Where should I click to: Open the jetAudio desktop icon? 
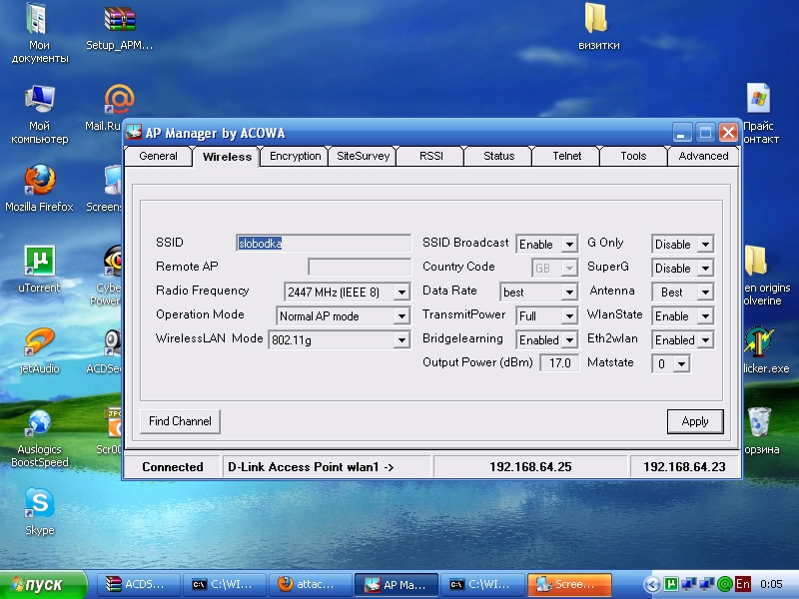click(x=39, y=342)
